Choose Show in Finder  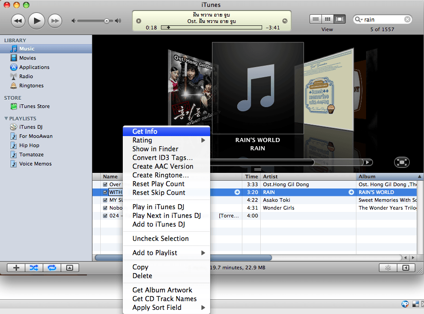(x=166, y=149)
